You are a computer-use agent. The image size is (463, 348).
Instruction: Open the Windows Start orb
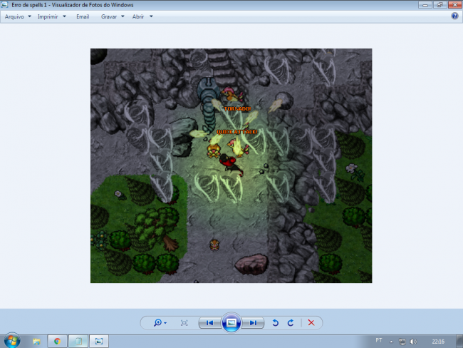12,341
